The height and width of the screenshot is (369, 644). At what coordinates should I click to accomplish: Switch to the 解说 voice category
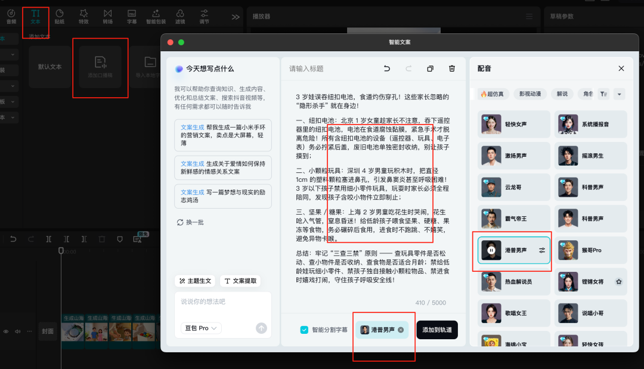562,94
